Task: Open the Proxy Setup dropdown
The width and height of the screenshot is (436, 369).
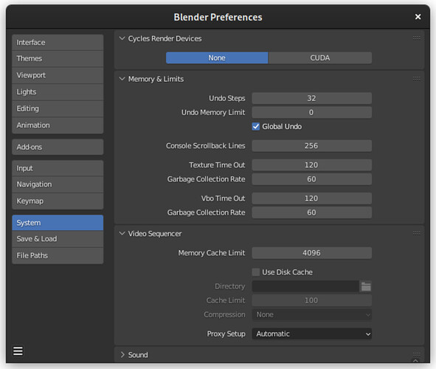Action: point(312,334)
